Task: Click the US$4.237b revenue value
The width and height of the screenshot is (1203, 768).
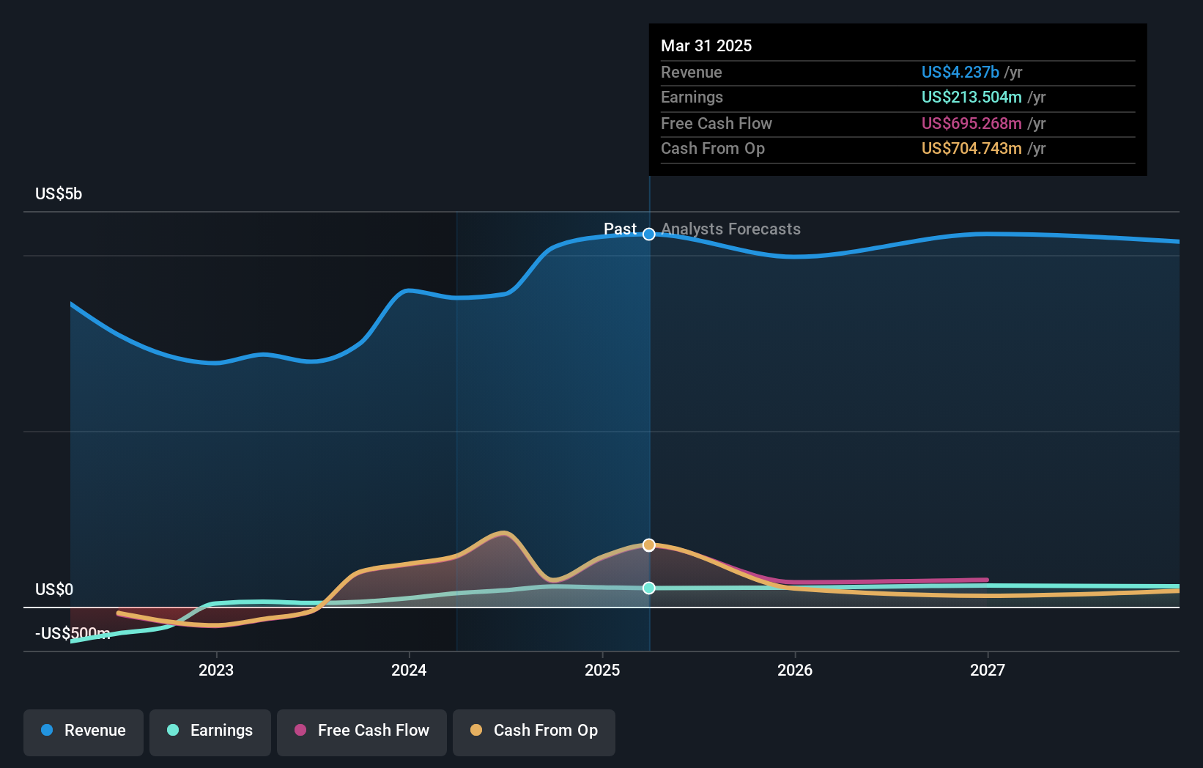Action: [x=960, y=73]
